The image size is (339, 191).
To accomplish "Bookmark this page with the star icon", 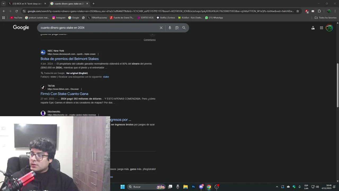I will tap(298, 11).
